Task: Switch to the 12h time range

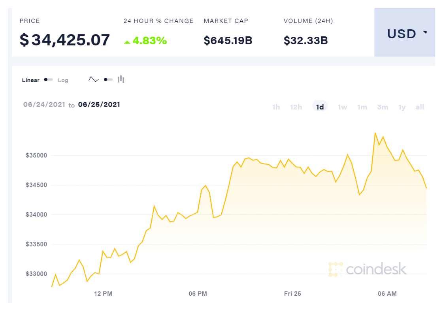Action: point(296,107)
